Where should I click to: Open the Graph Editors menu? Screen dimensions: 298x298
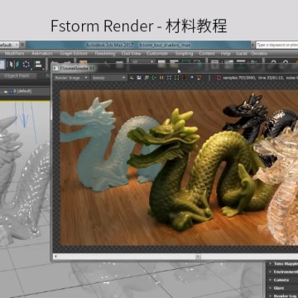pos(74,53)
